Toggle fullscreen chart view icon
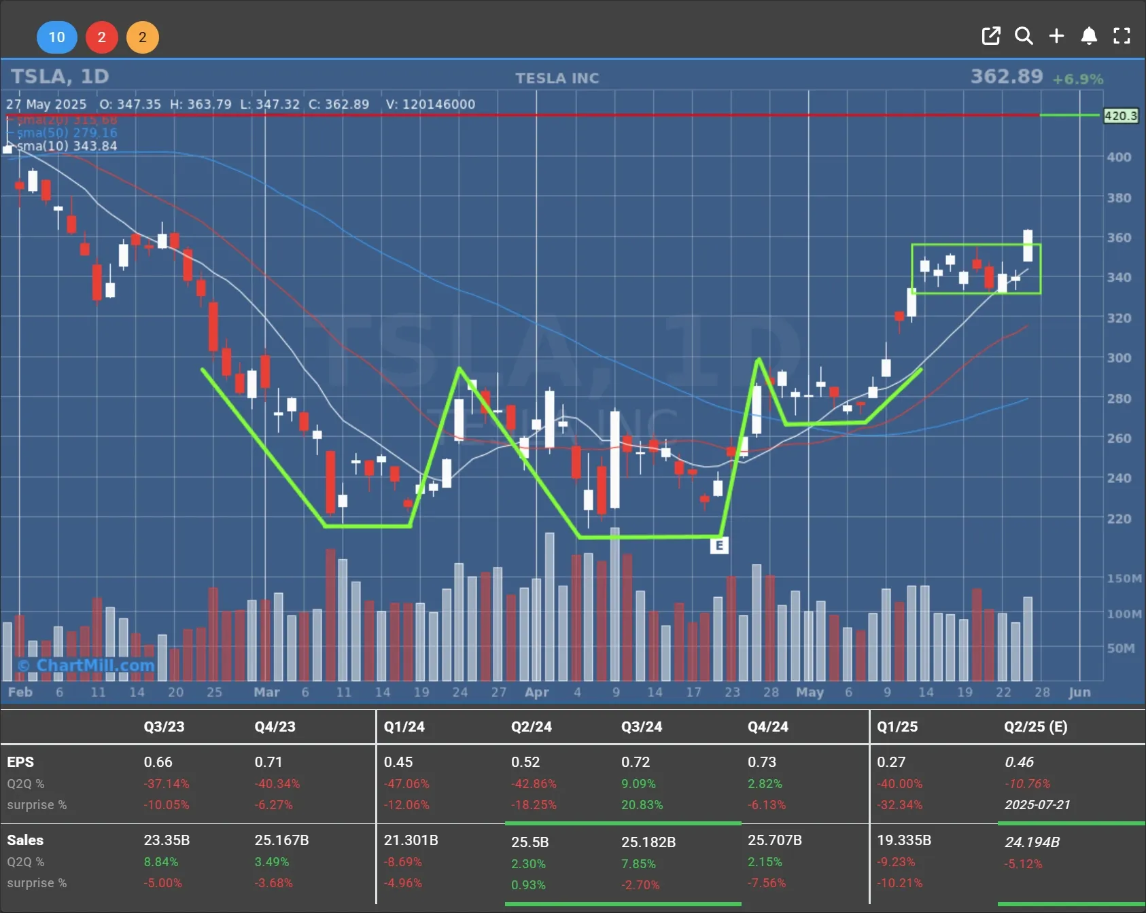The width and height of the screenshot is (1146, 913). point(1122,36)
